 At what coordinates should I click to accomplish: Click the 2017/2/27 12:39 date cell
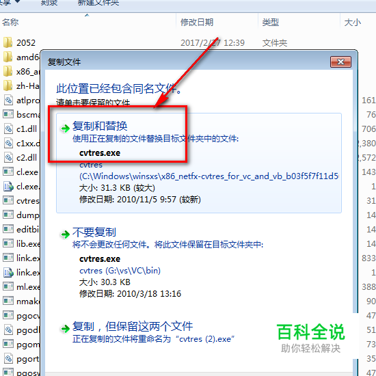point(213,42)
